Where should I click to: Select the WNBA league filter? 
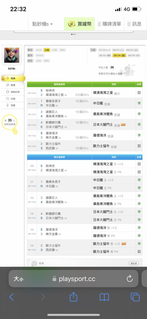click(x=40, y=55)
